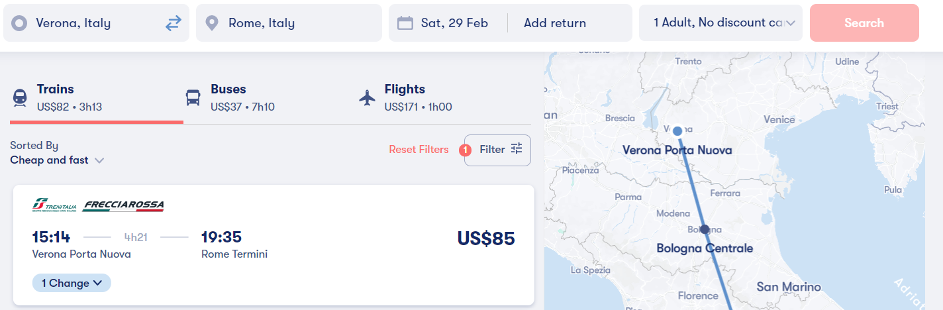Click the Rome, Italy destination field
Screen dimensions: 943x310
point(289,23)
